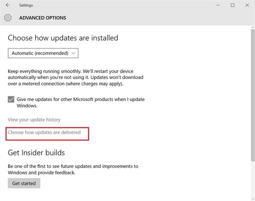Click the Settings window title text

[26, 5]
